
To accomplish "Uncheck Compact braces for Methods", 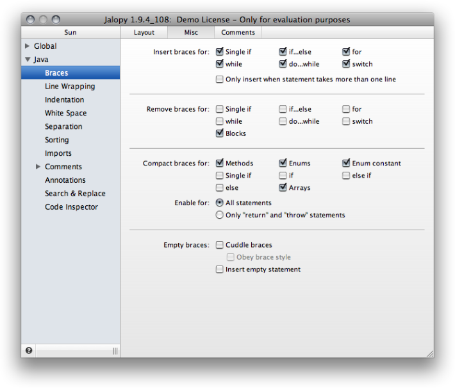I will tap(220, 163).
